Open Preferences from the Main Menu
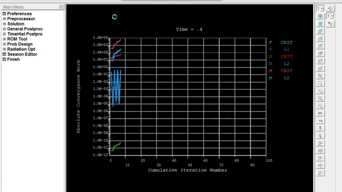Screen dimensions: 342x192 pyautogui.click(x=19, y=14)
